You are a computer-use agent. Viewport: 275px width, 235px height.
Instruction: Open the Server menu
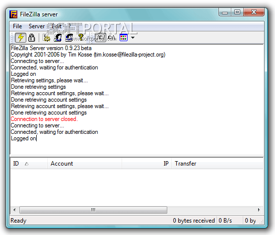coord(37,26)
